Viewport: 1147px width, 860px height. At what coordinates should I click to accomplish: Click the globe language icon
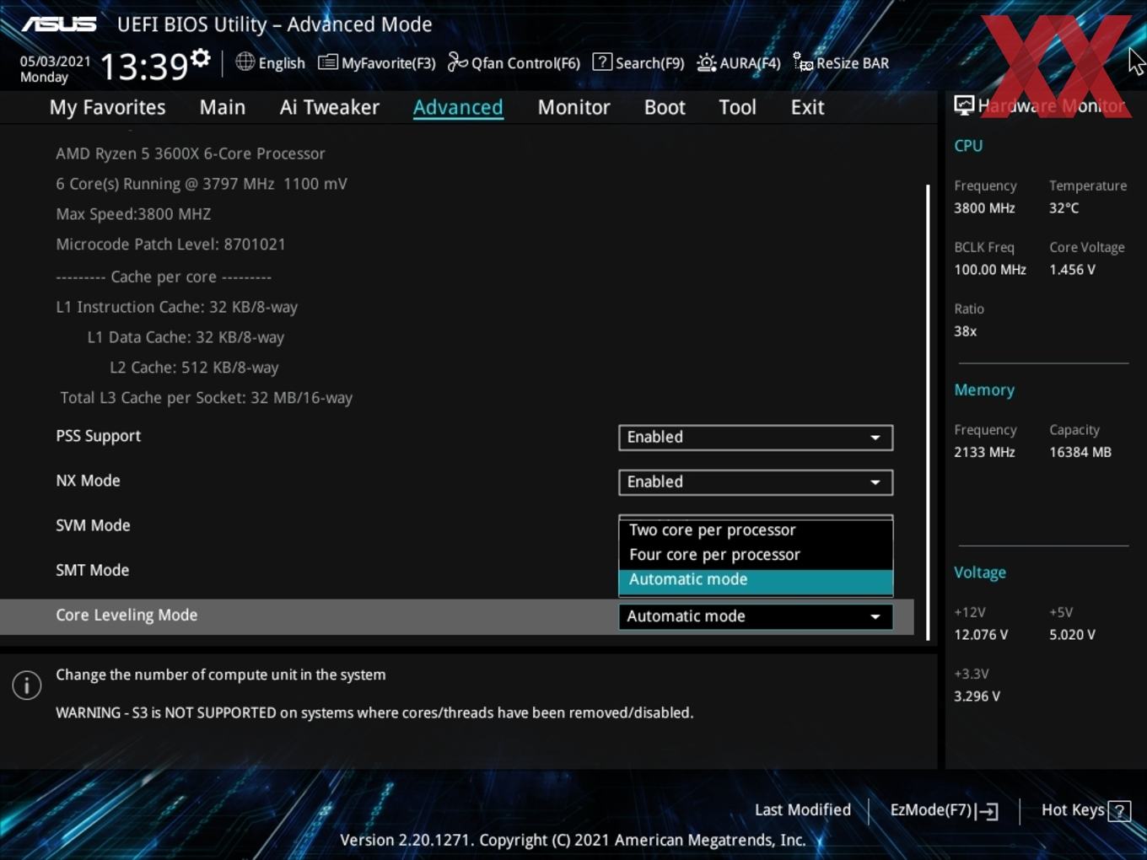point(245,62)
